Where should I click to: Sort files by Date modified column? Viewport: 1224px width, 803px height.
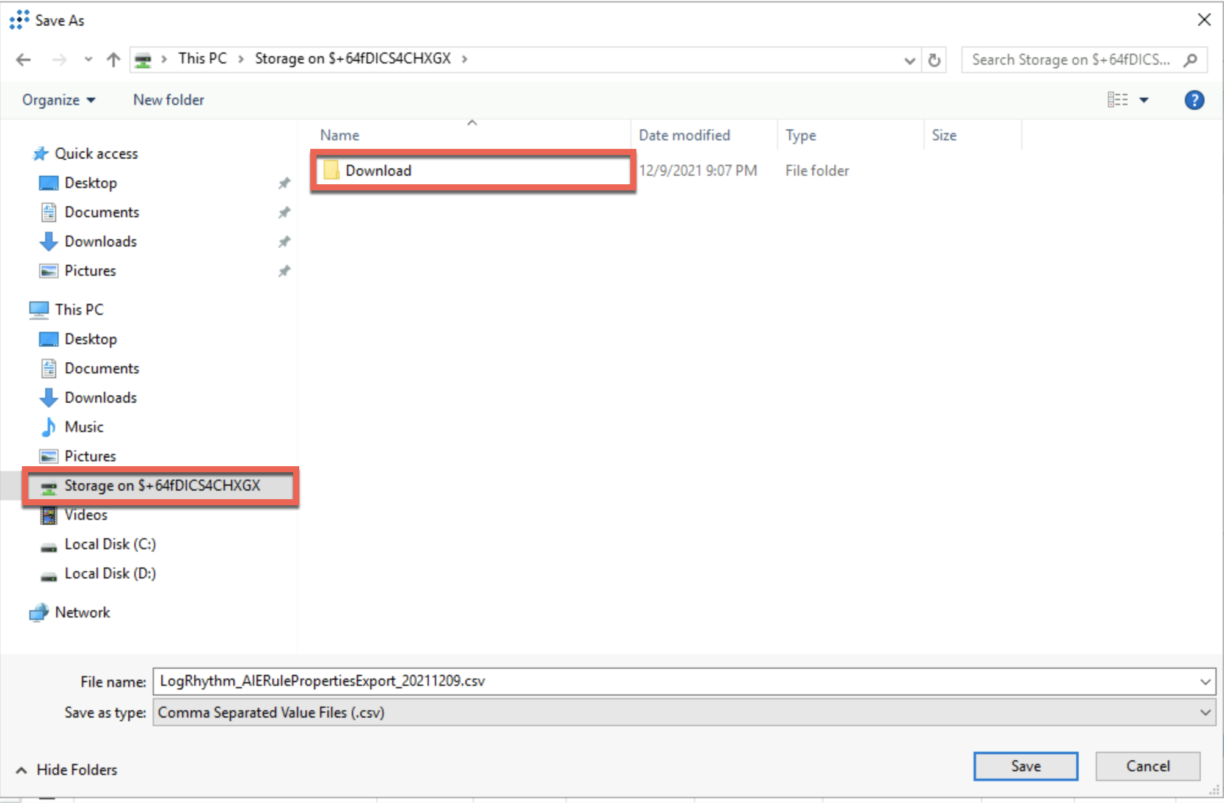coord(684,135)
